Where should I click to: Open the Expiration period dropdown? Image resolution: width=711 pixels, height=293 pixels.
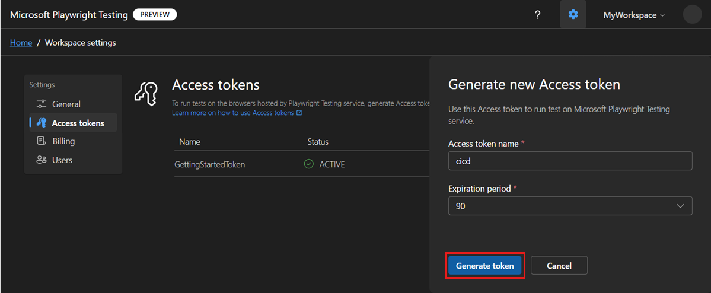(x=570, y=206)
